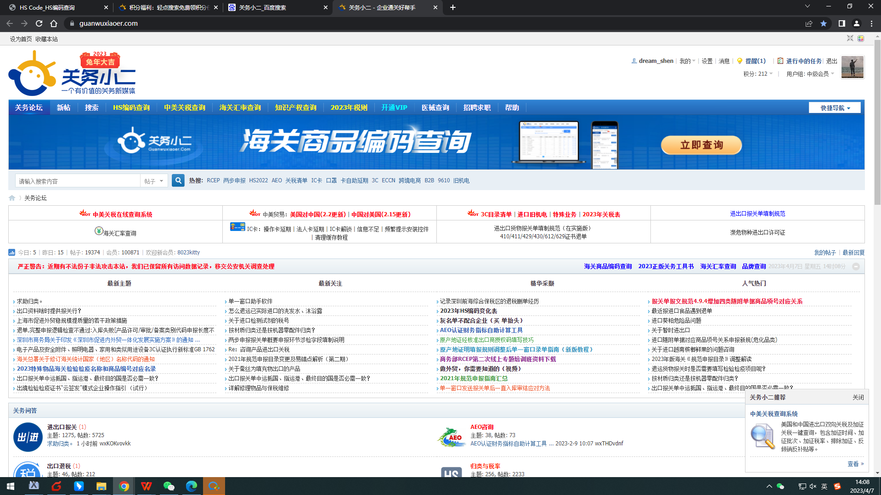Open Chrome profile icon

click(x=857, y=23)
